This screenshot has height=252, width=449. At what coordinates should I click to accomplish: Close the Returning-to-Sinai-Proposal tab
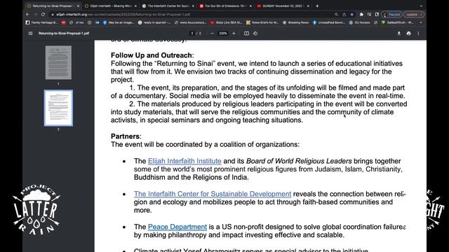pos(78,6)
